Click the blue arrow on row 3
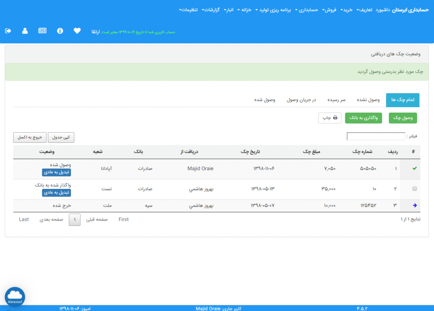 click(415, 205)
